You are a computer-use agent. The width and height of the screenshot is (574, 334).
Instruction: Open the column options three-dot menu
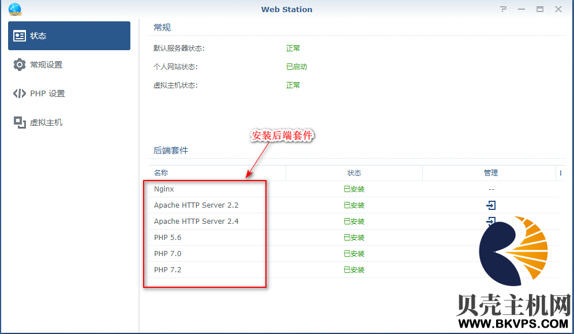coord(561,173)
